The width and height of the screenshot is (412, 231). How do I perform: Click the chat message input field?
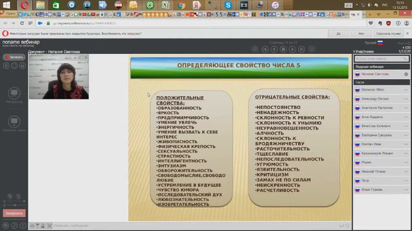194,225
